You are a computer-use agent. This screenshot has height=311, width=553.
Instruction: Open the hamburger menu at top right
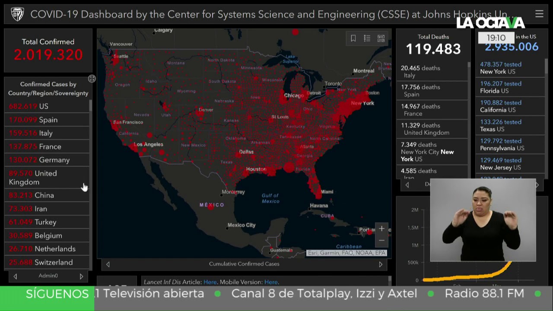tap(539, 14)
